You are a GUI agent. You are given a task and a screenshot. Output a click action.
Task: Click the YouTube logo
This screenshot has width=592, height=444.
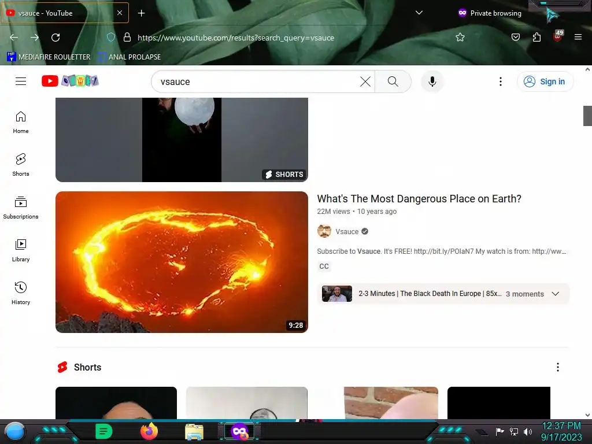pyautogui.click(x=70, y=81)
